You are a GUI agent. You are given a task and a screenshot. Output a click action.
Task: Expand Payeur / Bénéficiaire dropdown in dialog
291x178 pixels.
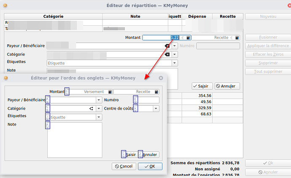click(x=99, y=100)
